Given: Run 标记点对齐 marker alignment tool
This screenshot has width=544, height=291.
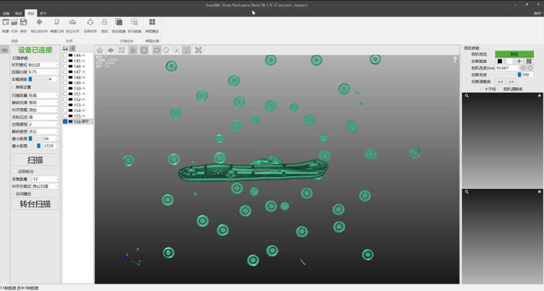Looking at the screenshot, I should tap(39, 23).
